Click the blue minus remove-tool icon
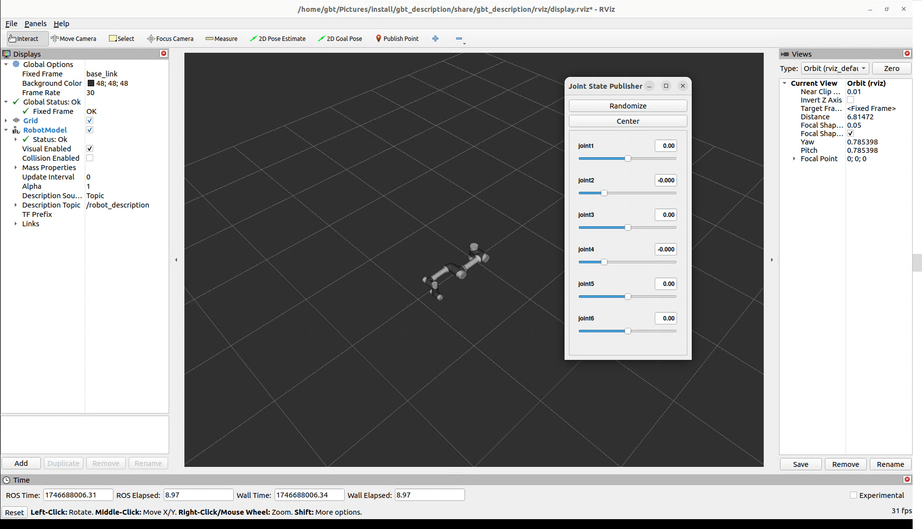 pos(459,38)
